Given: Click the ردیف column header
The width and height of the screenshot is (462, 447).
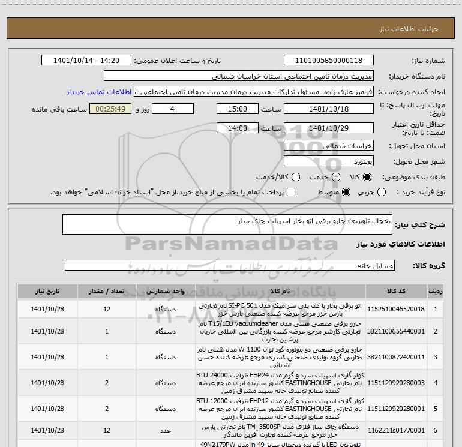Looking at the screenshot, I should pyautogui.click(x=436, y=291).
